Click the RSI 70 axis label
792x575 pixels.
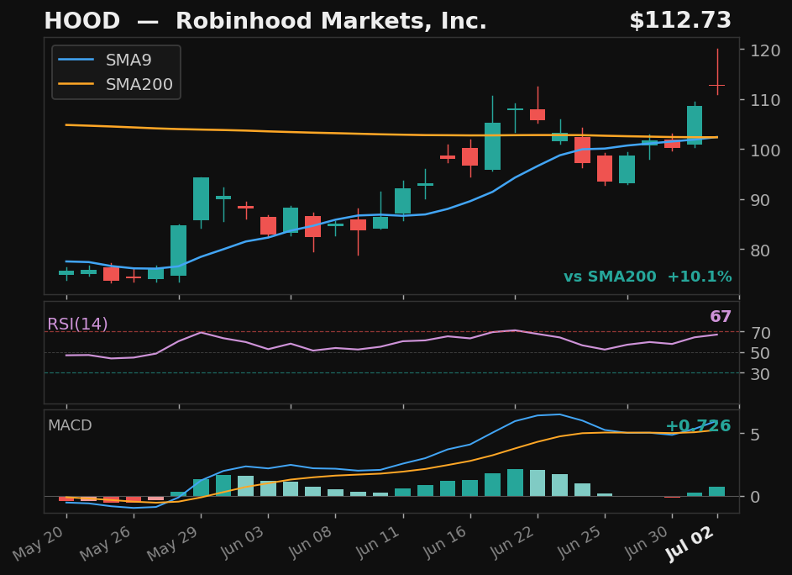tap(760, 333)
